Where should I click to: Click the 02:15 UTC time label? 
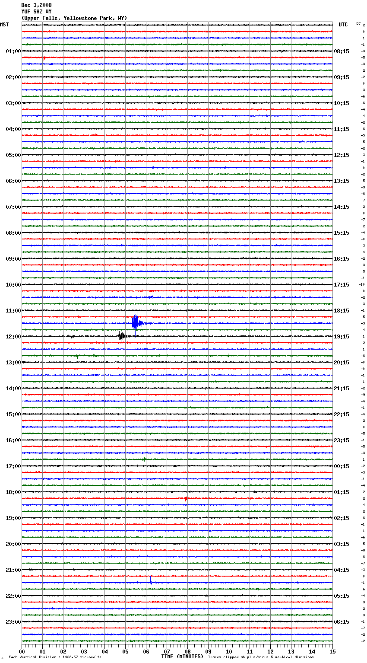342,518
